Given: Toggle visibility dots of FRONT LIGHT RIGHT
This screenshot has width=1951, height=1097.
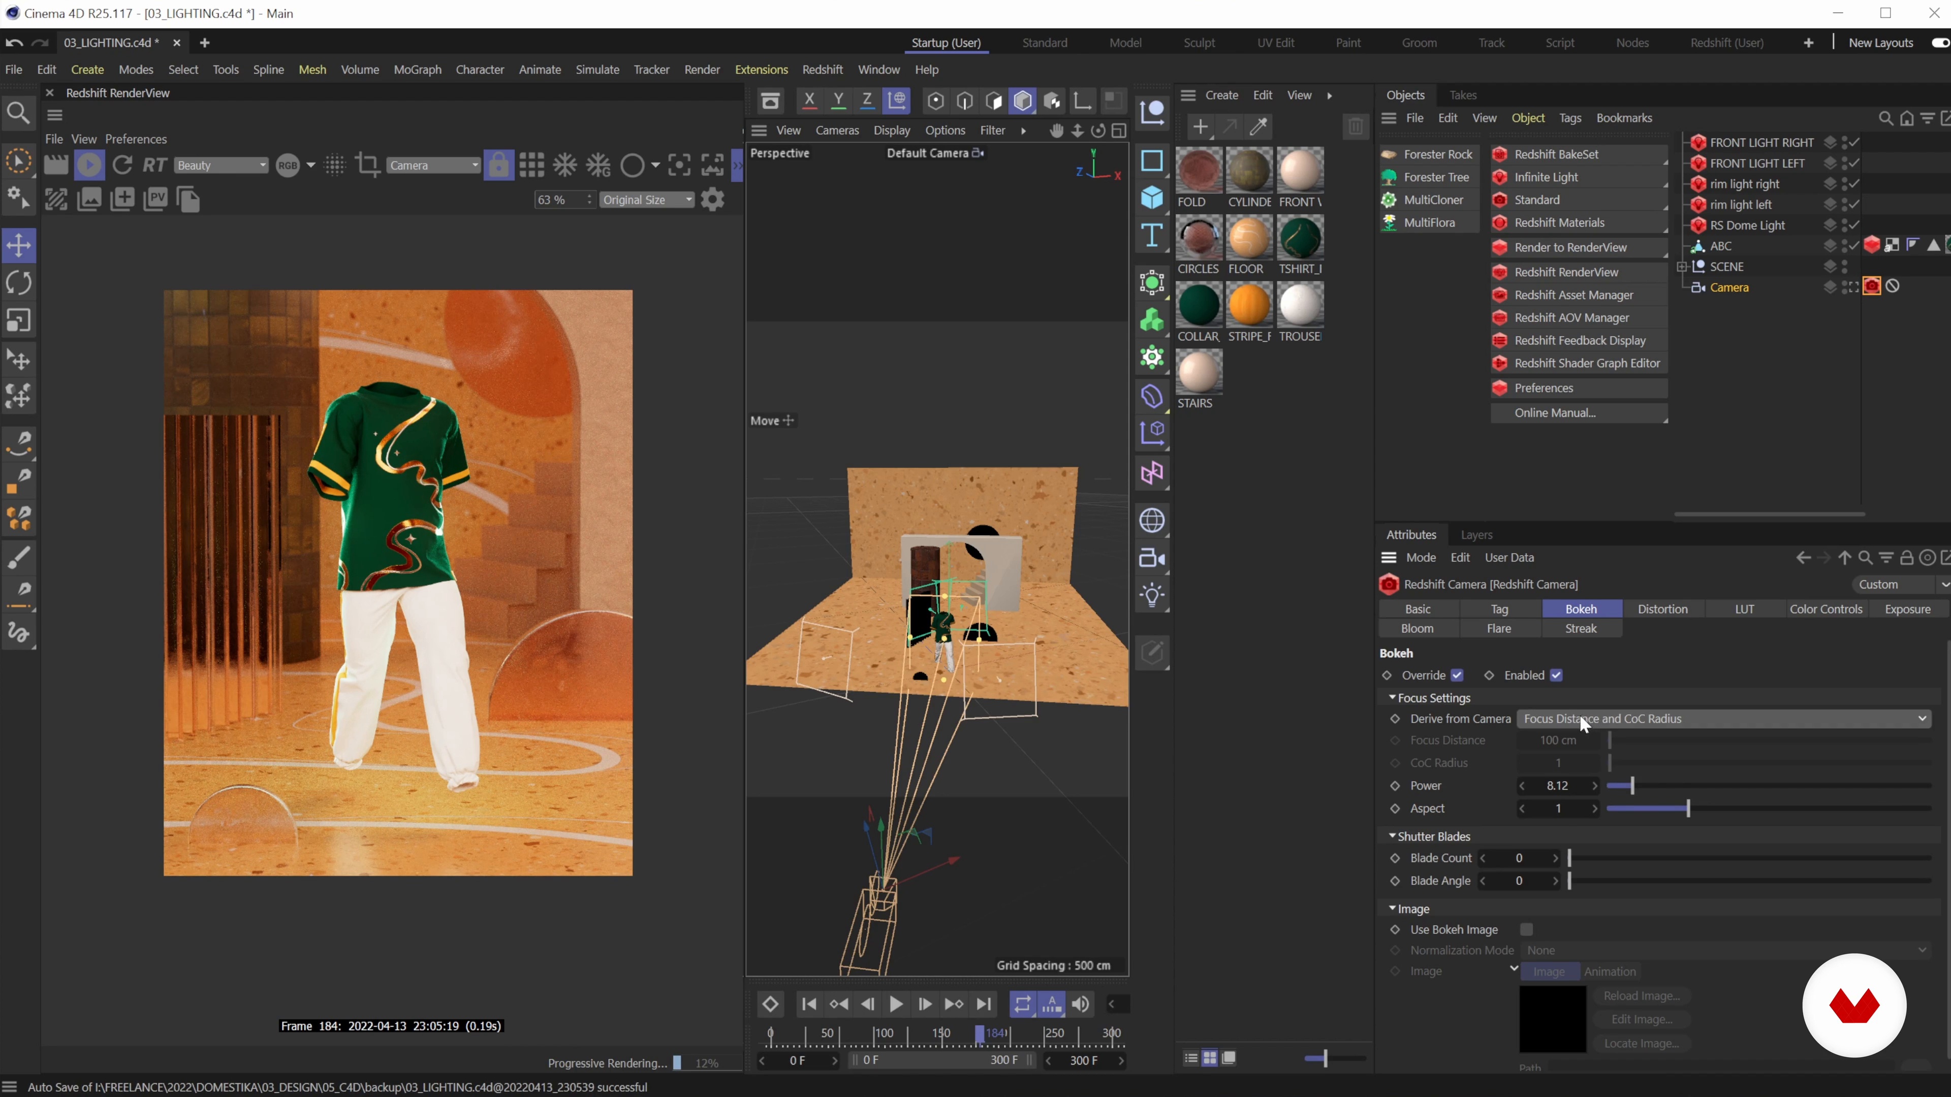Looking at the screenshot, I should (x=1844, y=142).
